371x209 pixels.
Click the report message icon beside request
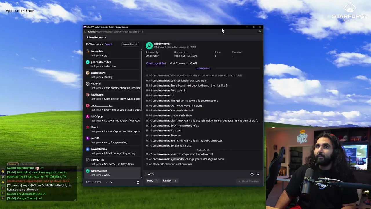coord(258,174)
